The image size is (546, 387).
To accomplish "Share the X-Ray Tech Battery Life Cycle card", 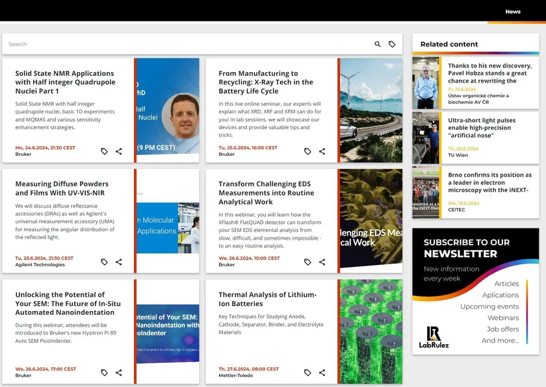I will (322, 151).
